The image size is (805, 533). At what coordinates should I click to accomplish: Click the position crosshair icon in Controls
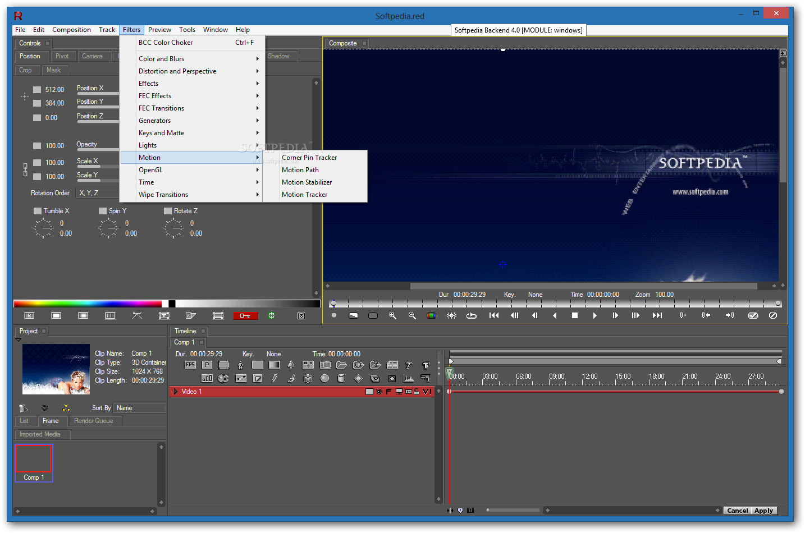pyautogui.click(x=25, y=97)
